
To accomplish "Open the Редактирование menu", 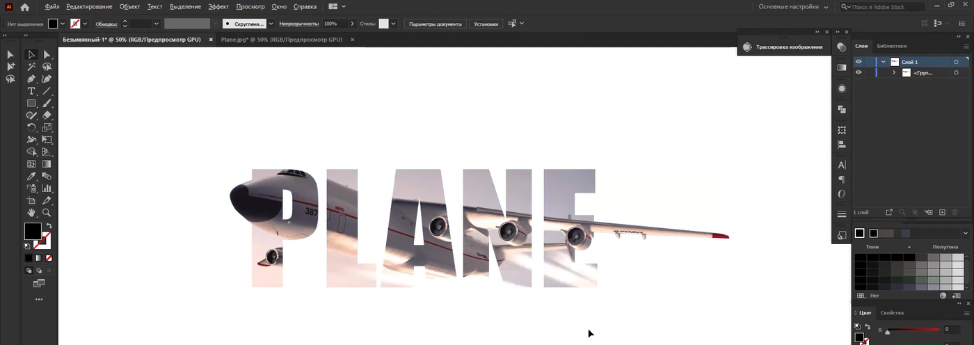I will [x=89, y=7].
